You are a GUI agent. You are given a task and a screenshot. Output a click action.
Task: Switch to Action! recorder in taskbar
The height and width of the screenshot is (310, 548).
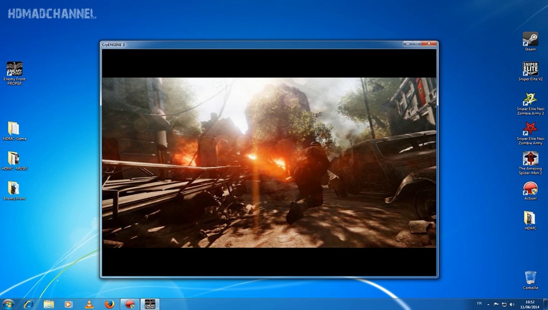[x=129, y=304]
